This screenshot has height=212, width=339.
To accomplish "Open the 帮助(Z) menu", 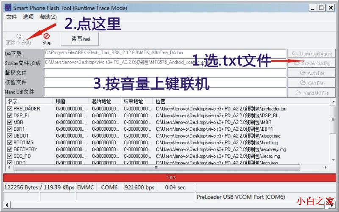I will [48, 17].
